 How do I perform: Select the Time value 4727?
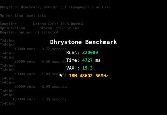(87, 60)
